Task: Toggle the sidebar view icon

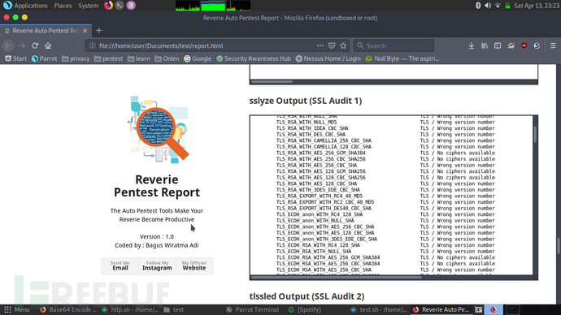Action: coord(498,45)
